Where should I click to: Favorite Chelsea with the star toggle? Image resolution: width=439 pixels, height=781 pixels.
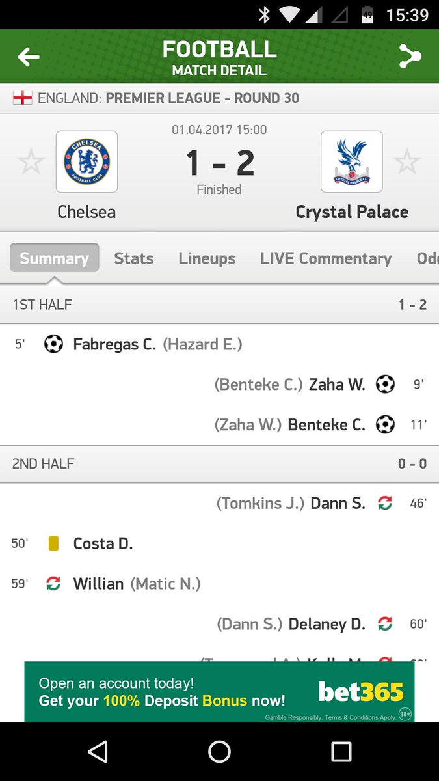coord(31,161)
